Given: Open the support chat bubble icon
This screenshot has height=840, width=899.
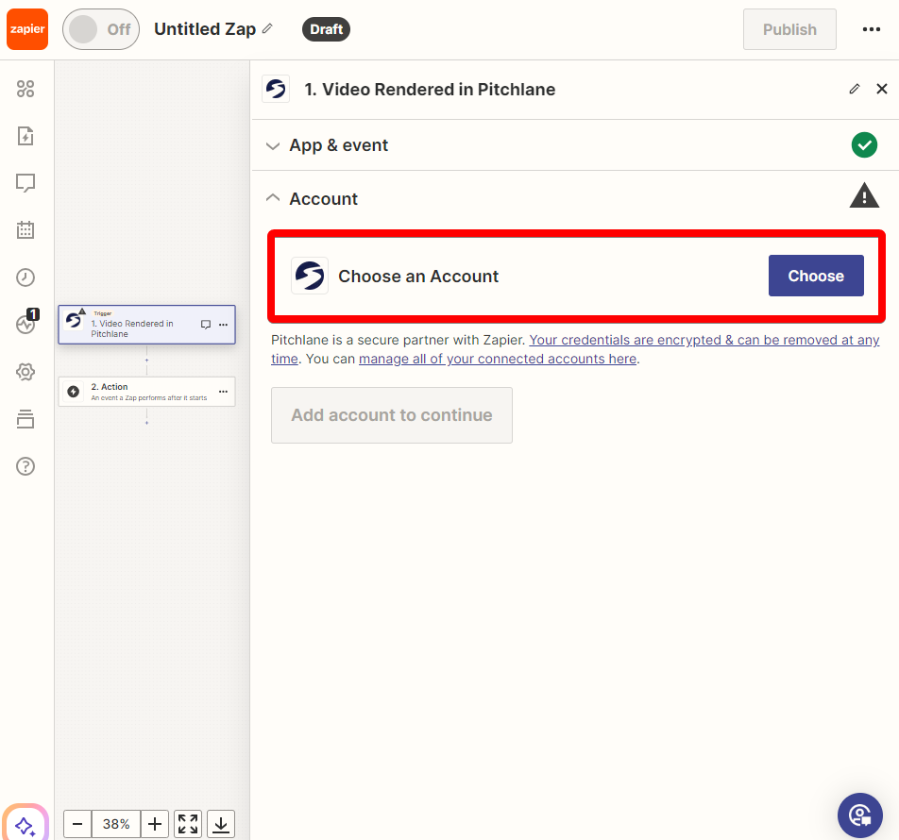Looking at the screenshot, I should [x=859, y=815].
